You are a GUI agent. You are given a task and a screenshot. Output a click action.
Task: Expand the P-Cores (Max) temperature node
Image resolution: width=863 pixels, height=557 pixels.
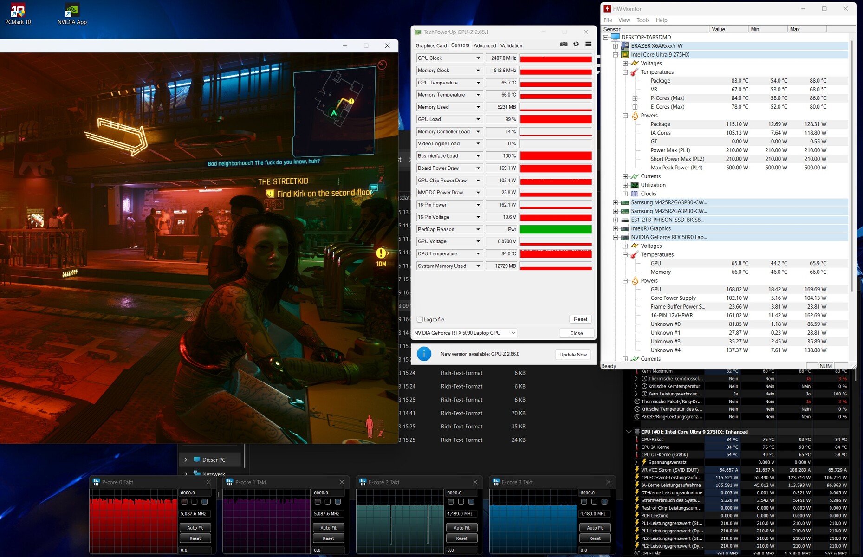tap(635, 98)
